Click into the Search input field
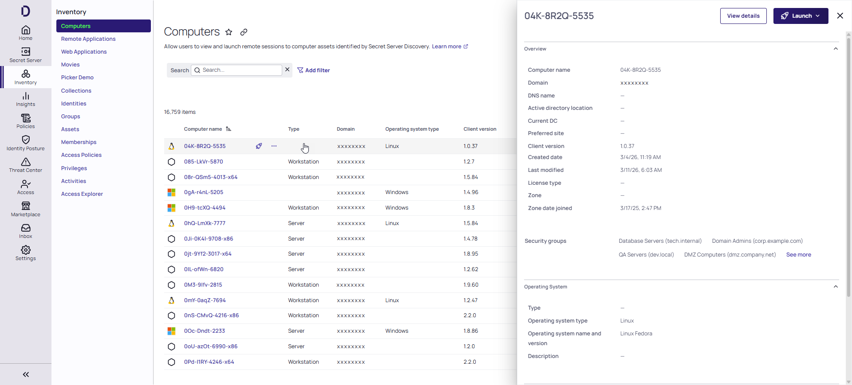The width and height of the screenshot is (852, 385). 241,70
